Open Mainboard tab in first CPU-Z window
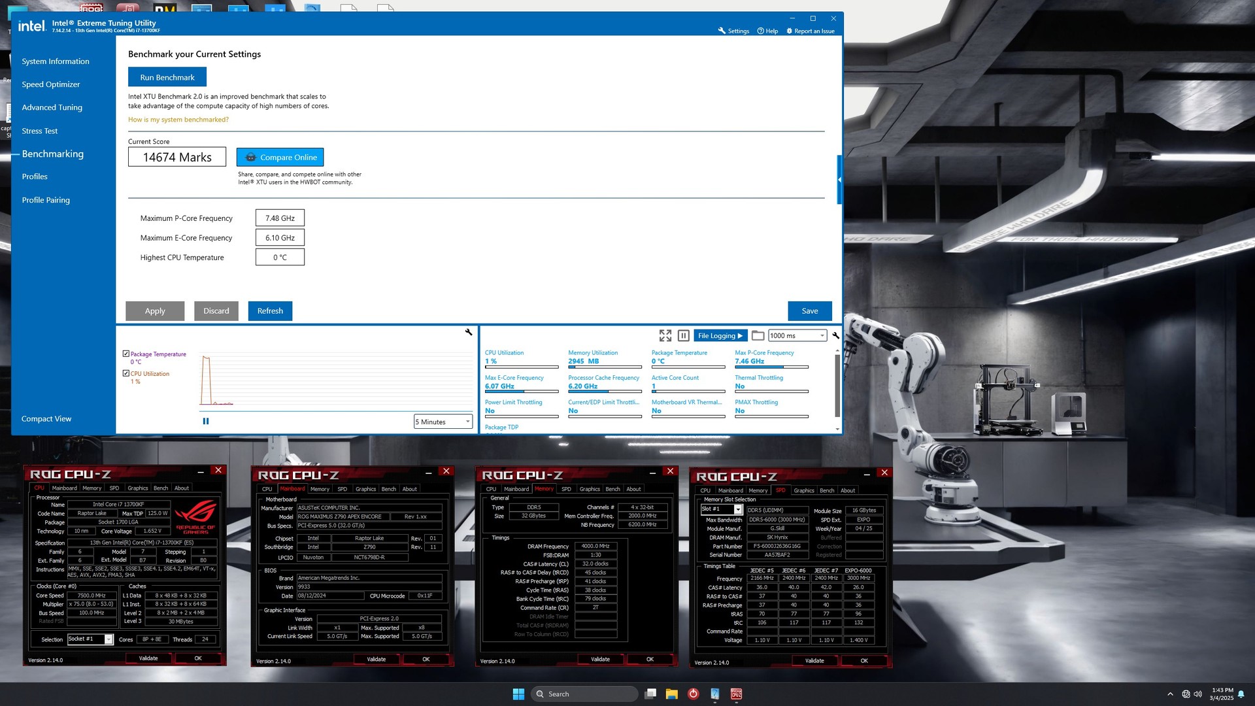Viewport: 1255px width, 706px height. click(x=65, y=488)
